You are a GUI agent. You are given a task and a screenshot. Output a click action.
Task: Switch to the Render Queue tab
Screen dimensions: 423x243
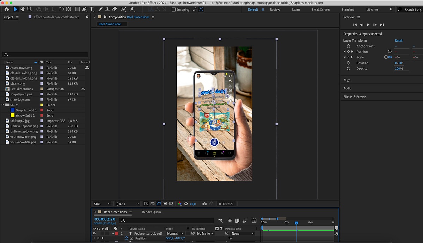[152, 212]
